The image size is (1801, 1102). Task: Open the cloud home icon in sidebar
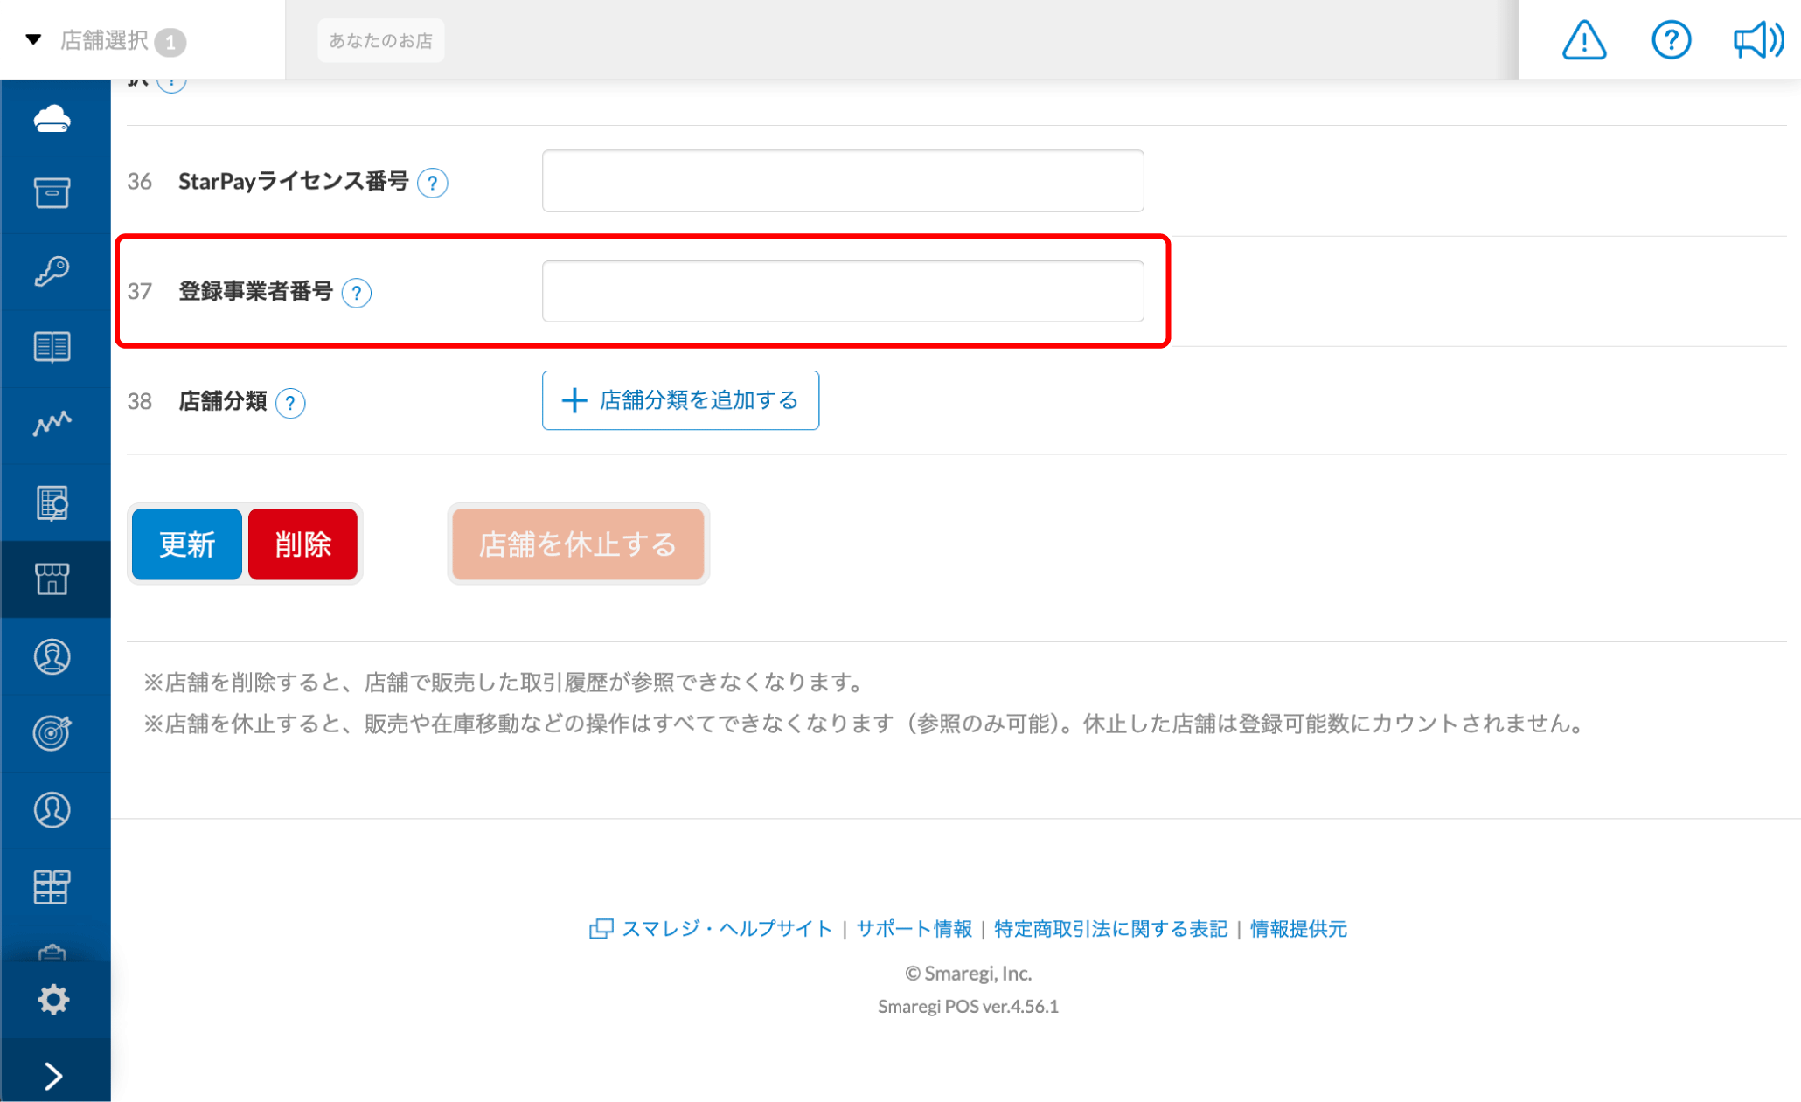tap(54, 119)
